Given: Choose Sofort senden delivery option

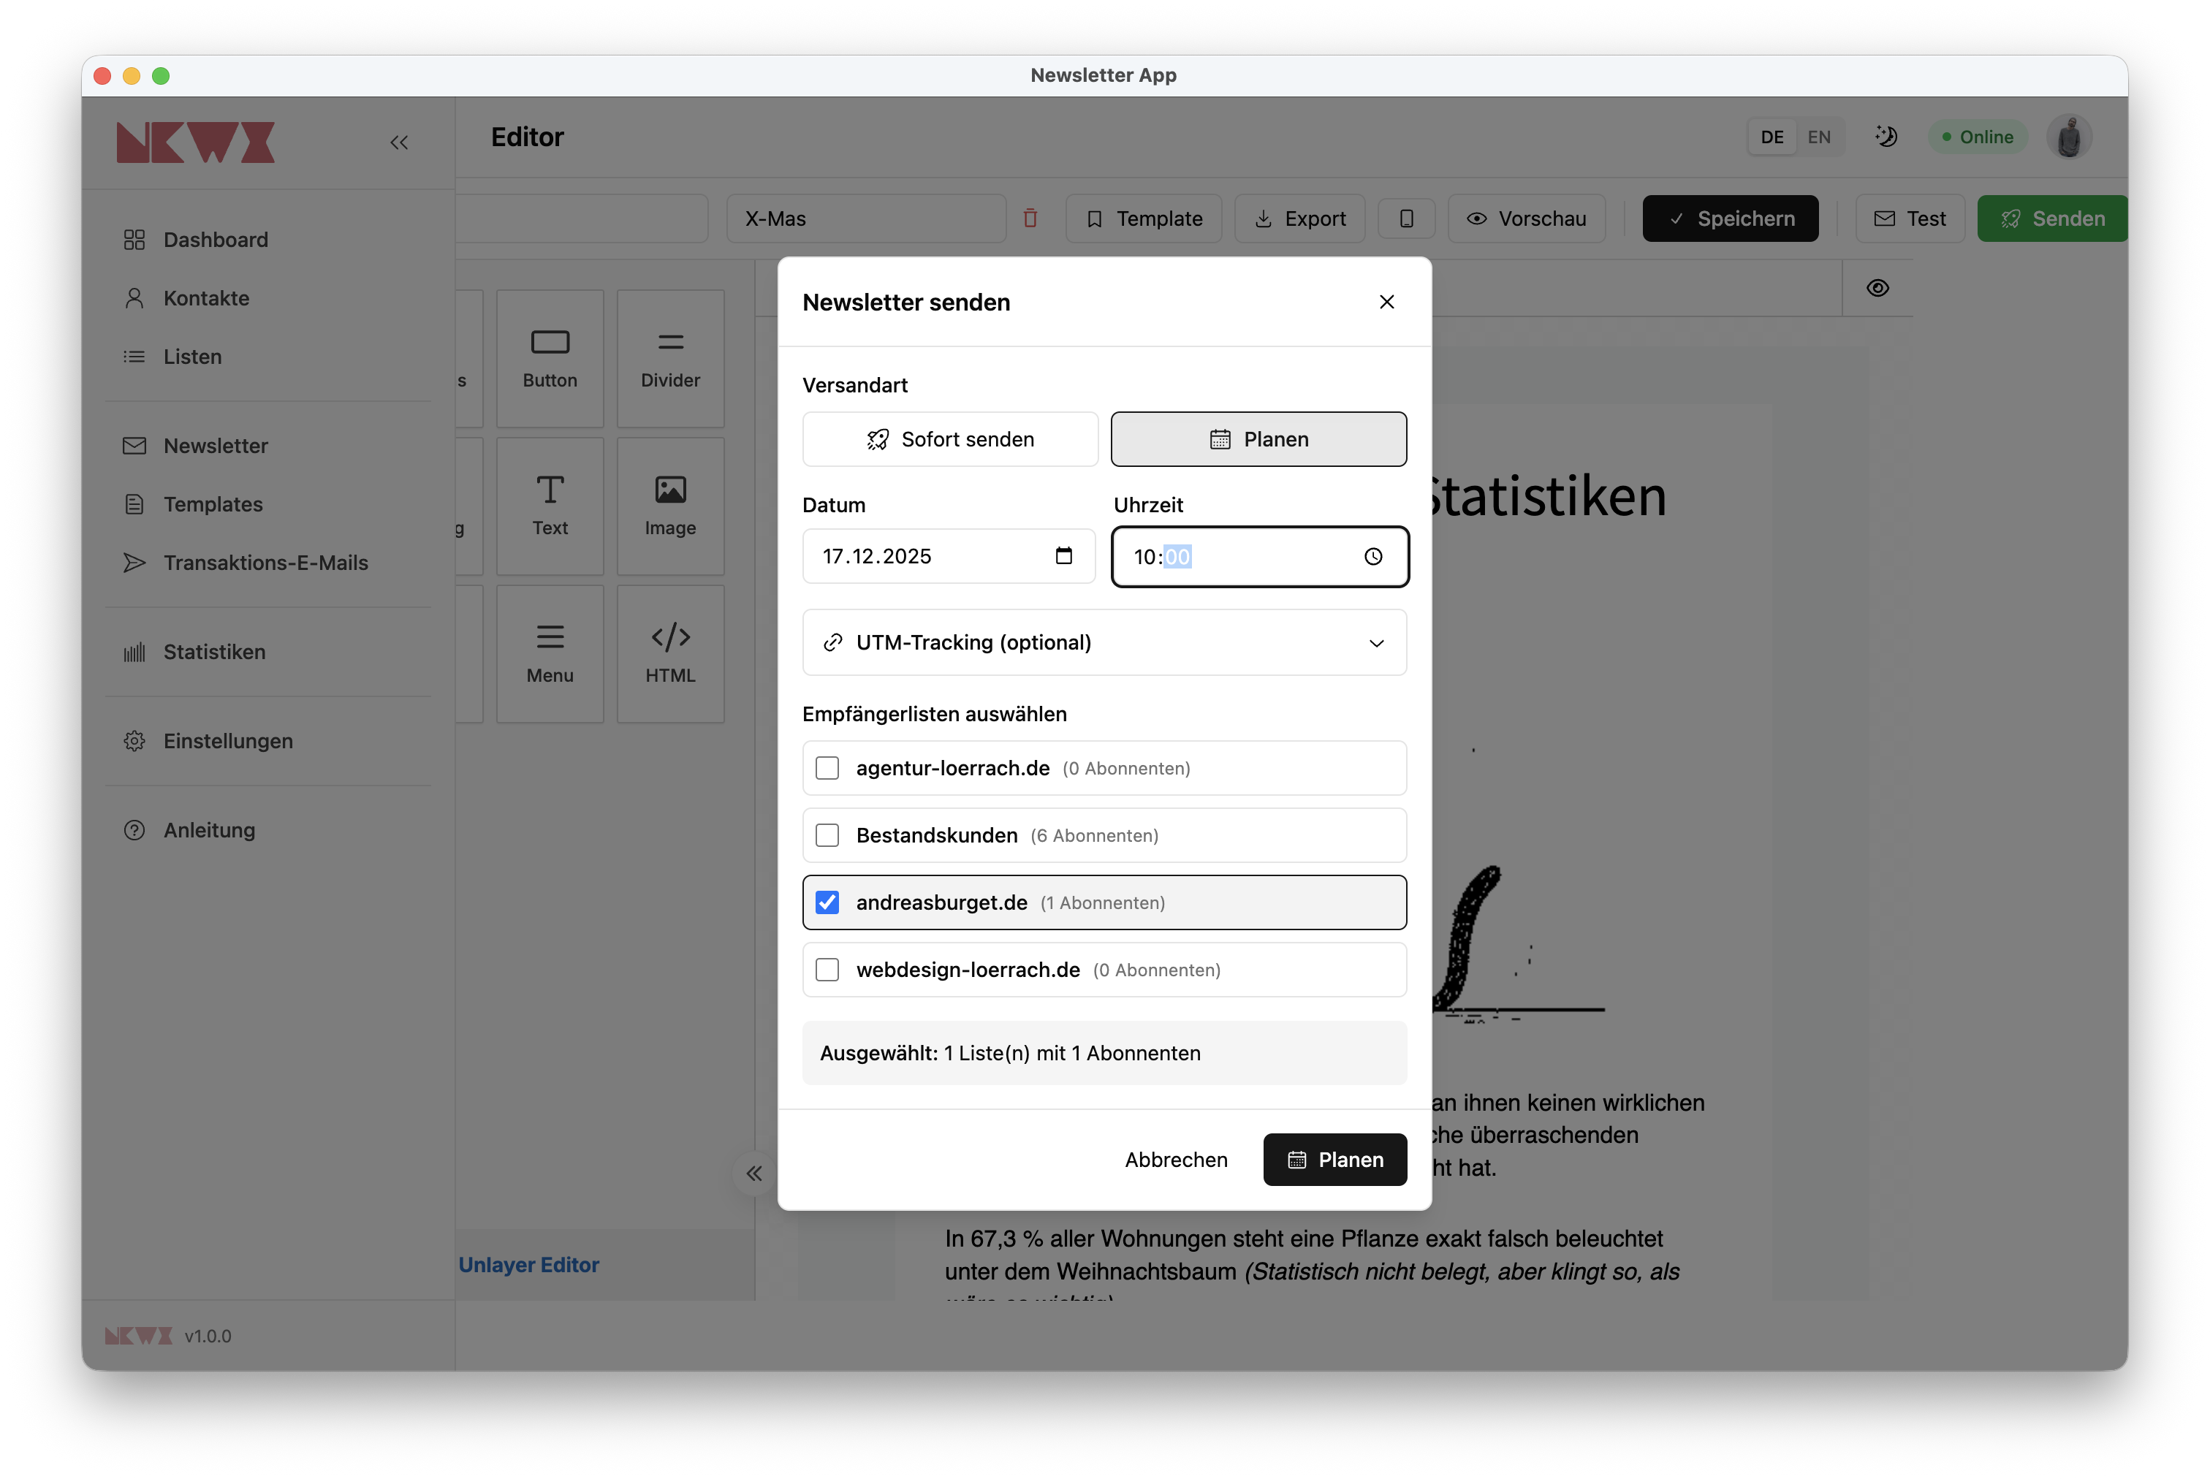Looking at the screenshot, I should [x=950, y=440].
